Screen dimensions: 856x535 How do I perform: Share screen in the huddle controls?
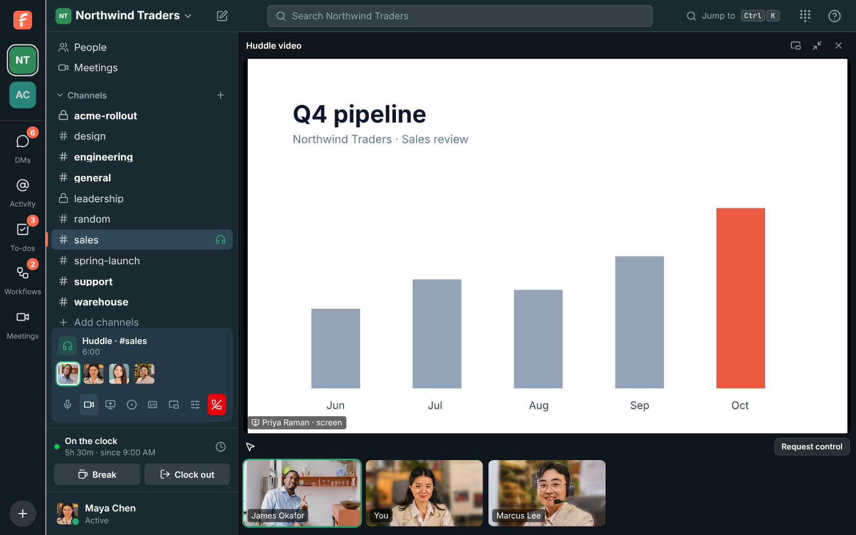click(x=110, y=404)
